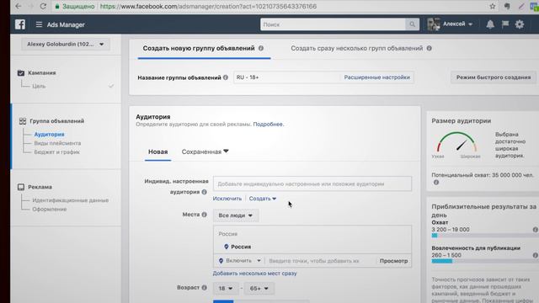
Task: Open Бюджет и график in the sidebar
Action: coord(56,151)
